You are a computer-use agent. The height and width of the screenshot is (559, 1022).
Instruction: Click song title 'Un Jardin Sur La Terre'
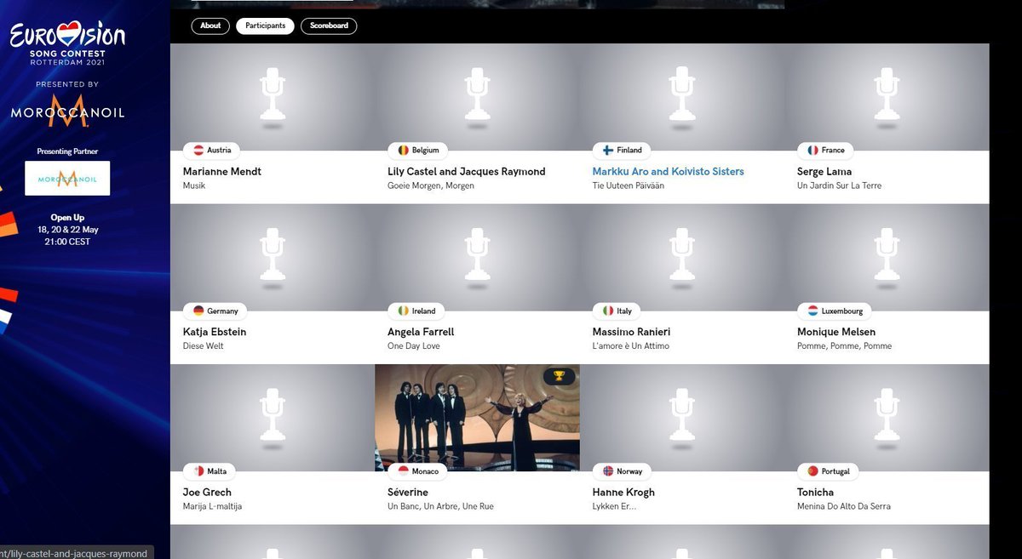pyautogui.click(x=840, y=185)
